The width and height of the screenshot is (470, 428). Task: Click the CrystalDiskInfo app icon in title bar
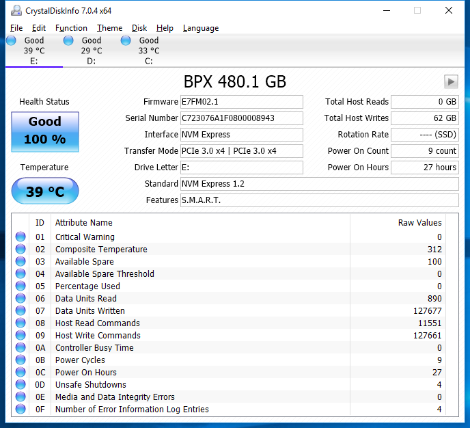point(14,10)
